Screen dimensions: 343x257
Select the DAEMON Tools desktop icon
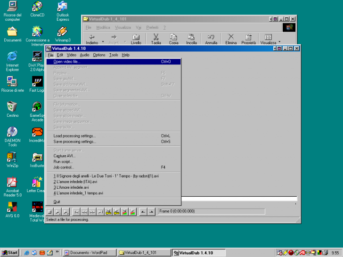coord(12,137)
